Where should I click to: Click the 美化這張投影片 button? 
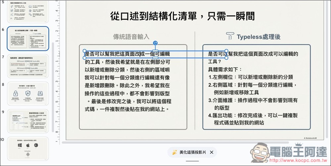[x=192, y=152]
